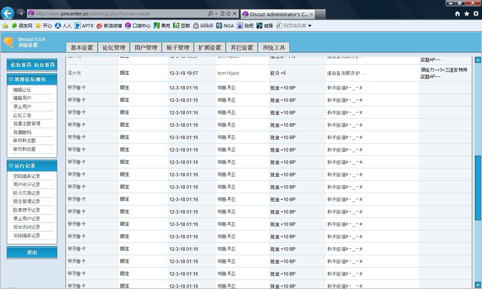Open the 用户管理 tab

pyautogui.click(x=146, y=47)
